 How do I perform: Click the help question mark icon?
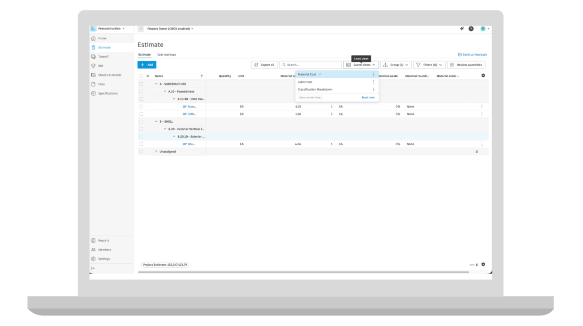(x=471, y=29)
